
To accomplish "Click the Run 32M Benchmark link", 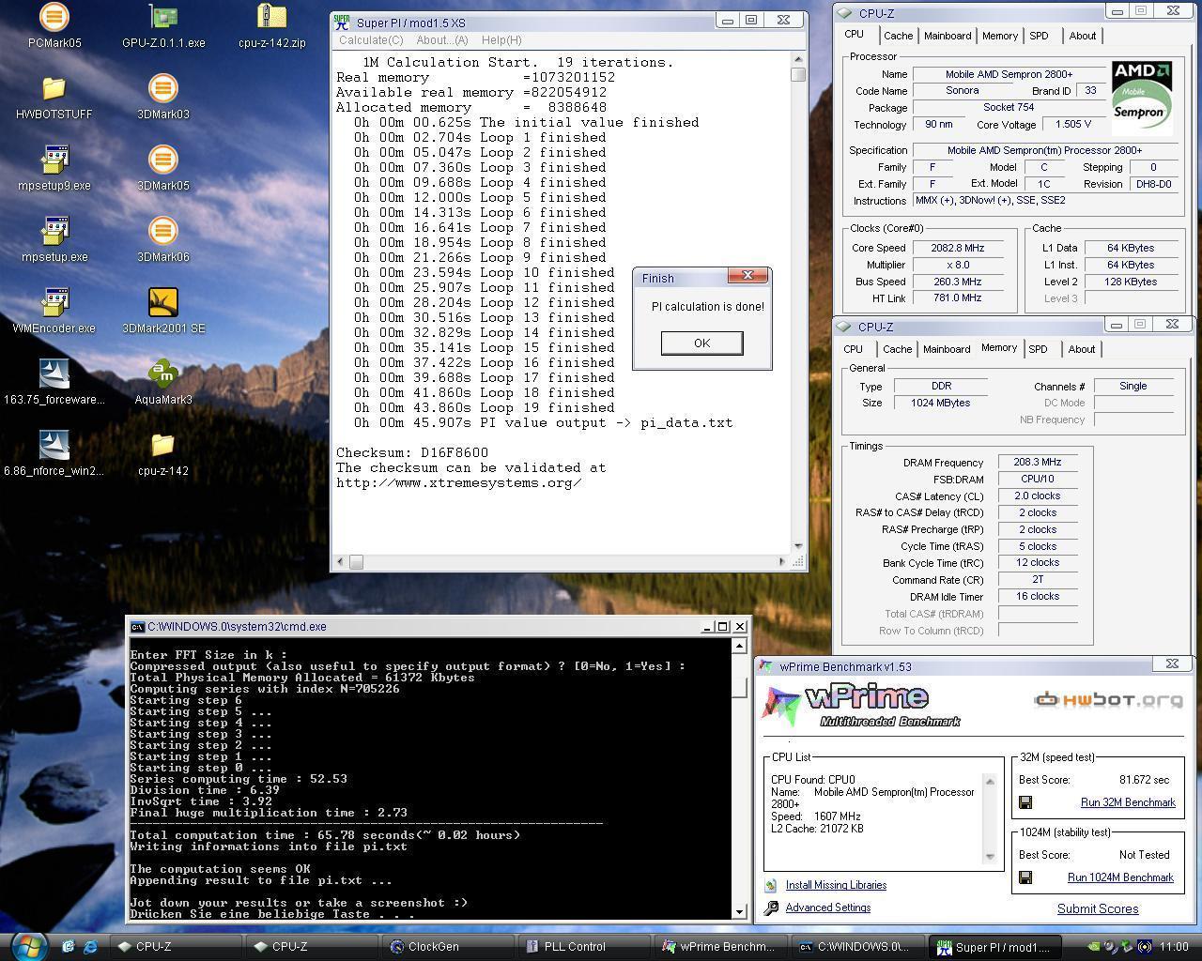I will tap(1128, 802).
